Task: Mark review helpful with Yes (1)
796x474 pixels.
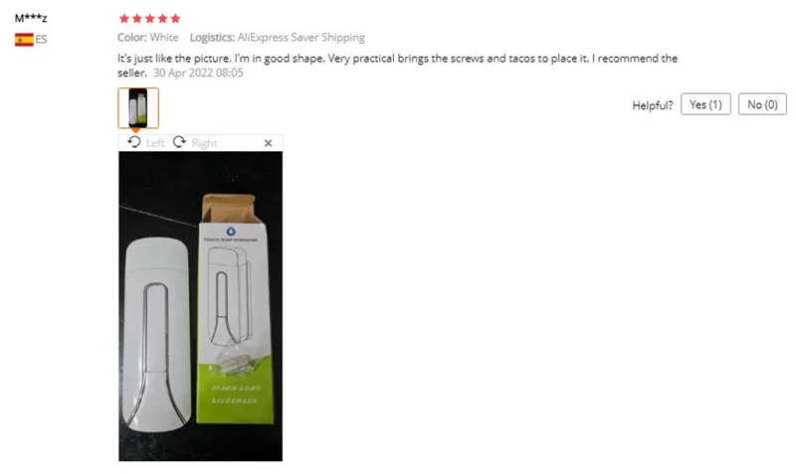Action: [x=705, y=104]
